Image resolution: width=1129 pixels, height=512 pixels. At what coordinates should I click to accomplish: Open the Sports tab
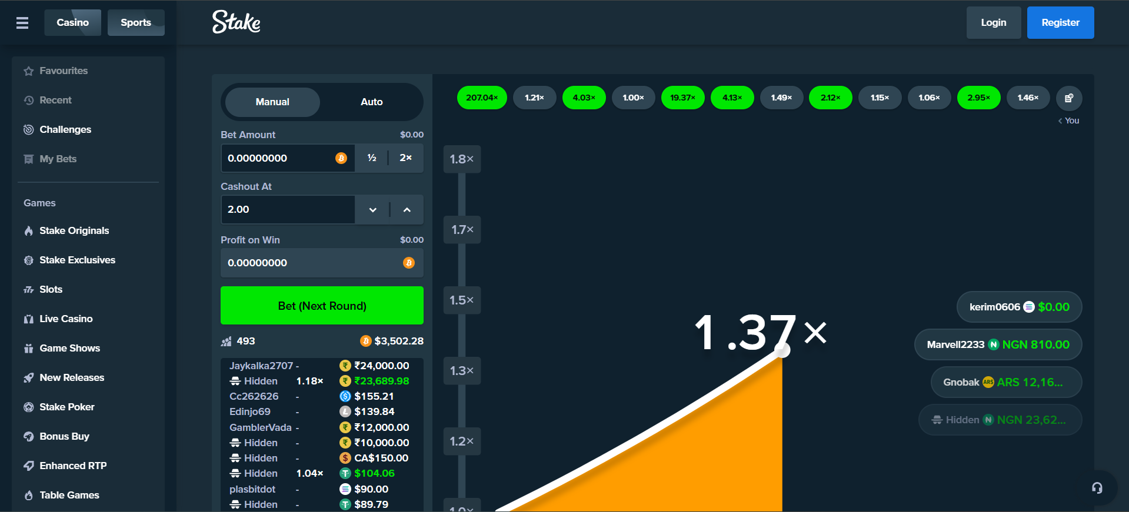(x=136, y=22)
